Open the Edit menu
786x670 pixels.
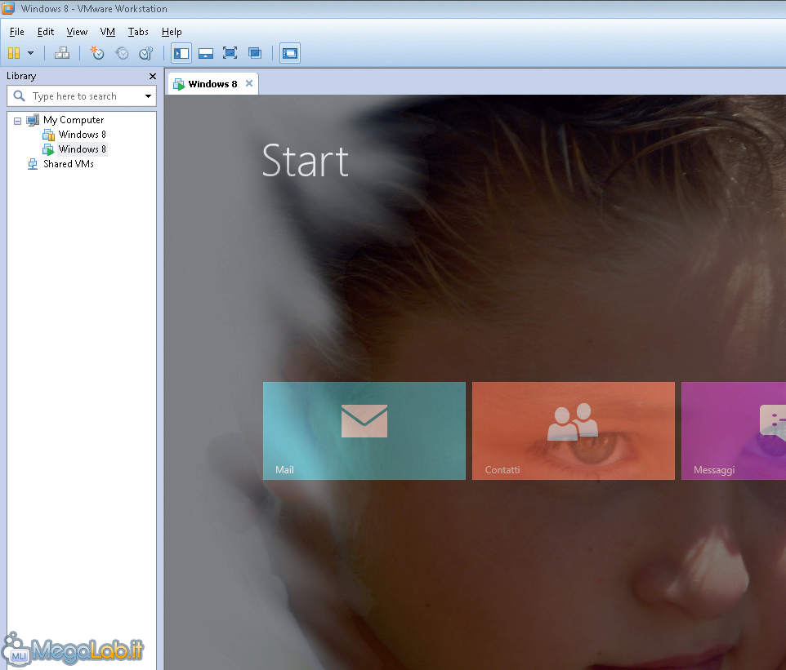[x=46, y=32]
